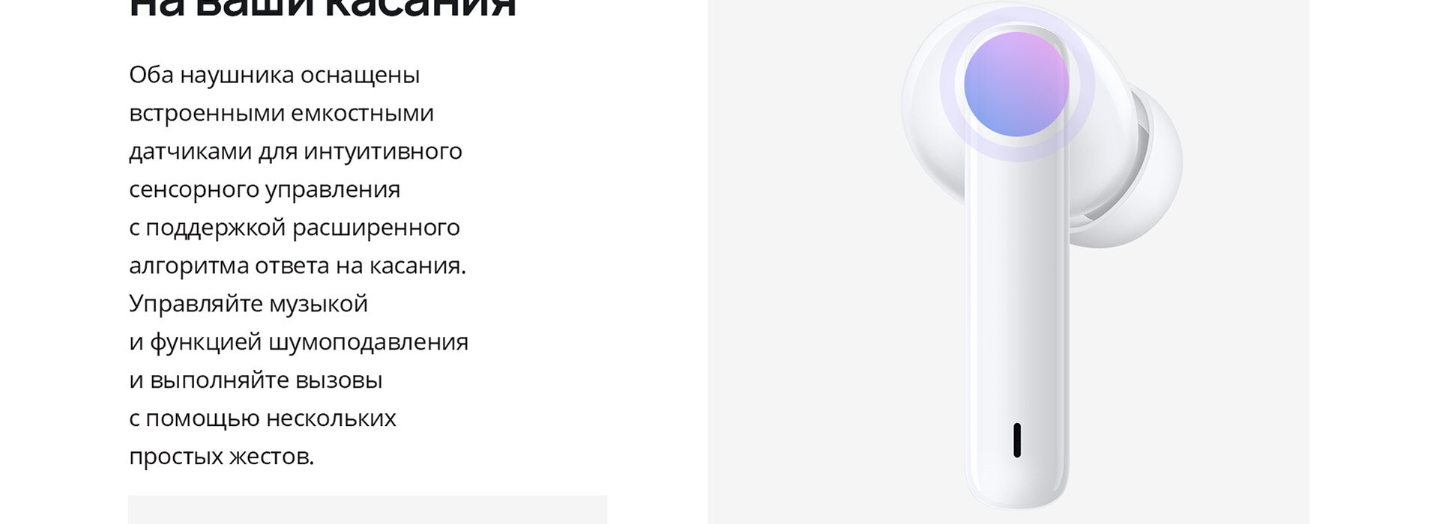Image resolution: width=1439 pixels, height=524 pixels.
Task: Click the heading «на ваши касания»
Action: pos(323,8)
